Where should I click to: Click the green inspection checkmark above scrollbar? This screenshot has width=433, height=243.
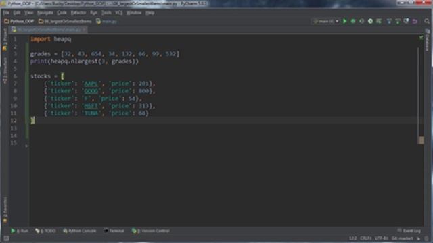(x=421, y=38)
